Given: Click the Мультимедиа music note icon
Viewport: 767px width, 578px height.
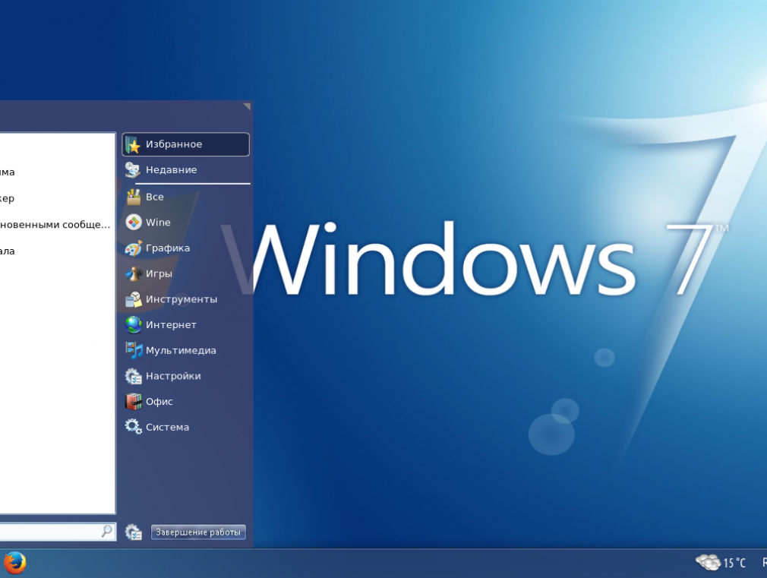Looking at the screenshot, I should [x=134, y=350].
